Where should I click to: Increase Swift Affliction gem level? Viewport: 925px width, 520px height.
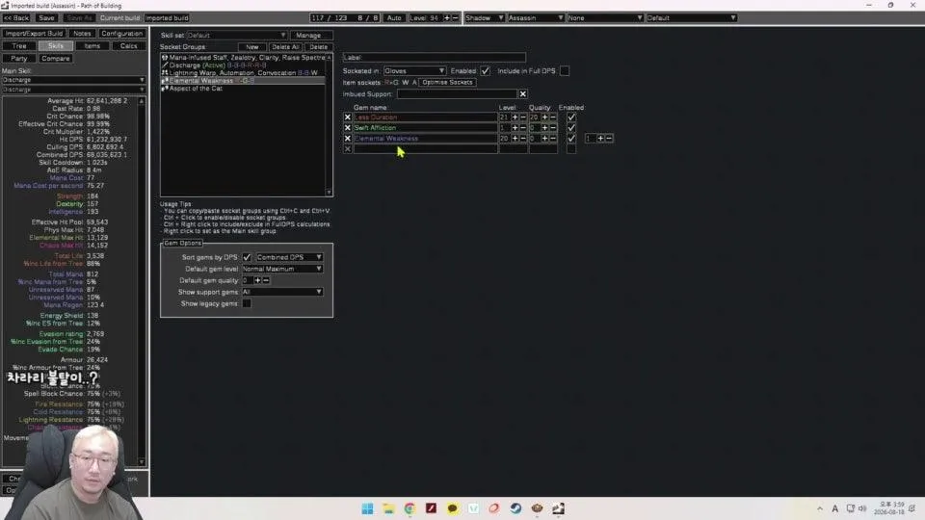515,128
